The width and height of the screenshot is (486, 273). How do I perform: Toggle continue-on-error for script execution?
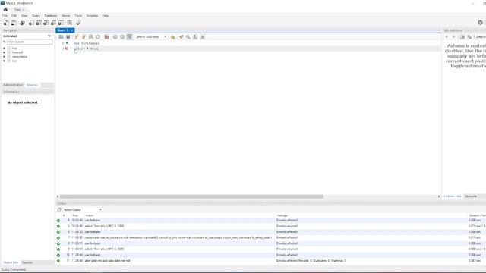106,37
